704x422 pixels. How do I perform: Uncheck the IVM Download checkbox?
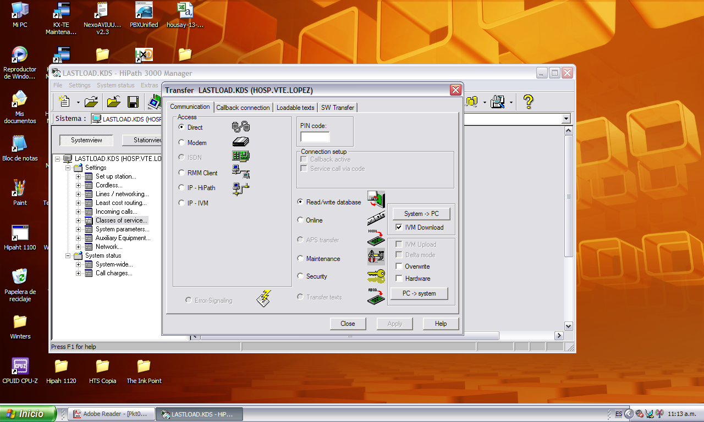pos(399,227)
